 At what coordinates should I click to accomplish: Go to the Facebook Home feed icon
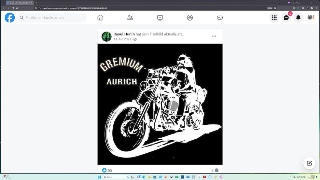[x=100, y=18]
